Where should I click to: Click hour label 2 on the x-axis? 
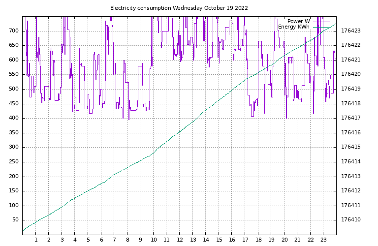pyautogui.click(x=49, y=240)
